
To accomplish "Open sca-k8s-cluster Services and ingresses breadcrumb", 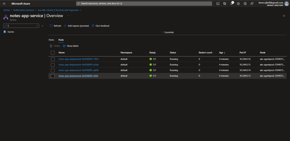I will 58,10.
